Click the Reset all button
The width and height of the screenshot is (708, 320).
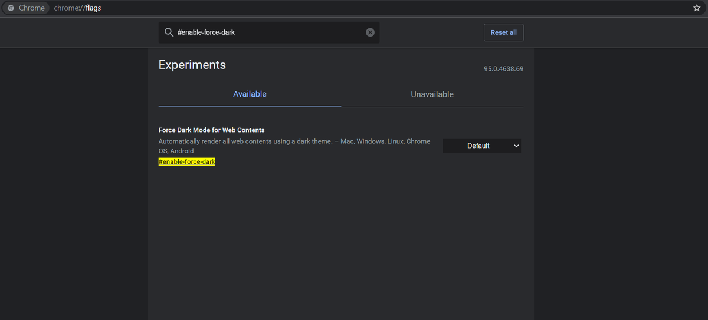[503, 32]
